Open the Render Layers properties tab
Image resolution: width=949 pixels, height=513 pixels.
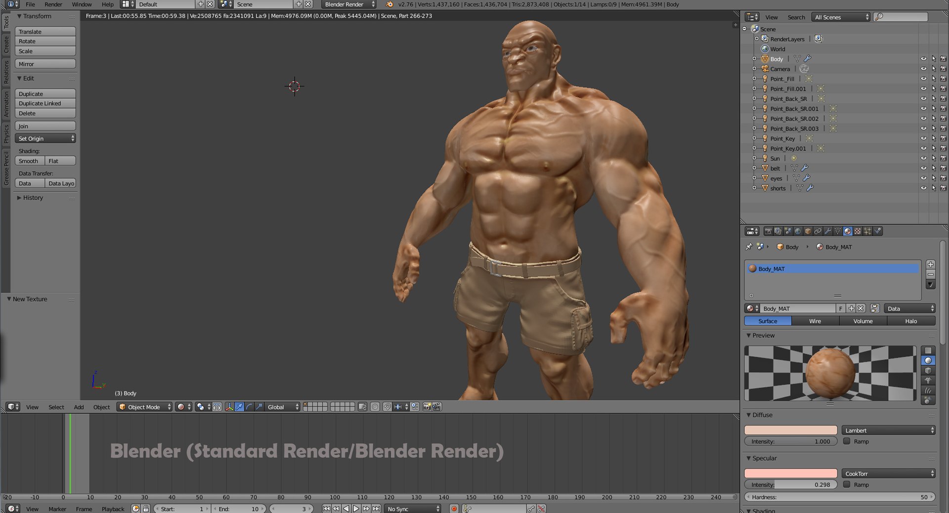778,231
